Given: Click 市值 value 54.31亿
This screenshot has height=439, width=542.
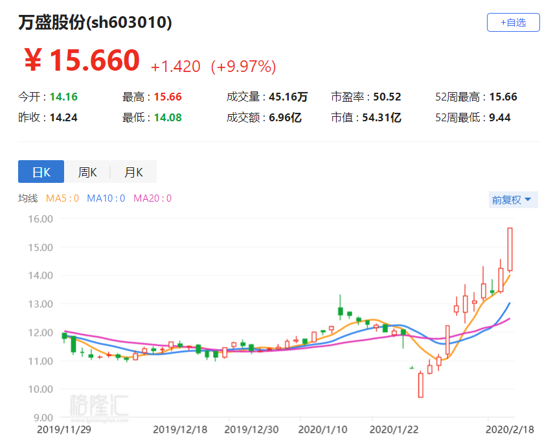Looking at the screenshot, I should click(381, 117).
